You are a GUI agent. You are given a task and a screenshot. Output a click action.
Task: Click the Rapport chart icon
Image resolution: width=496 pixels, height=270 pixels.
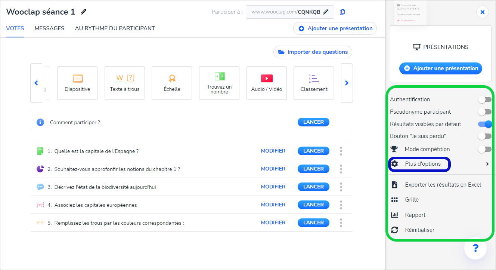click(394, 215)
